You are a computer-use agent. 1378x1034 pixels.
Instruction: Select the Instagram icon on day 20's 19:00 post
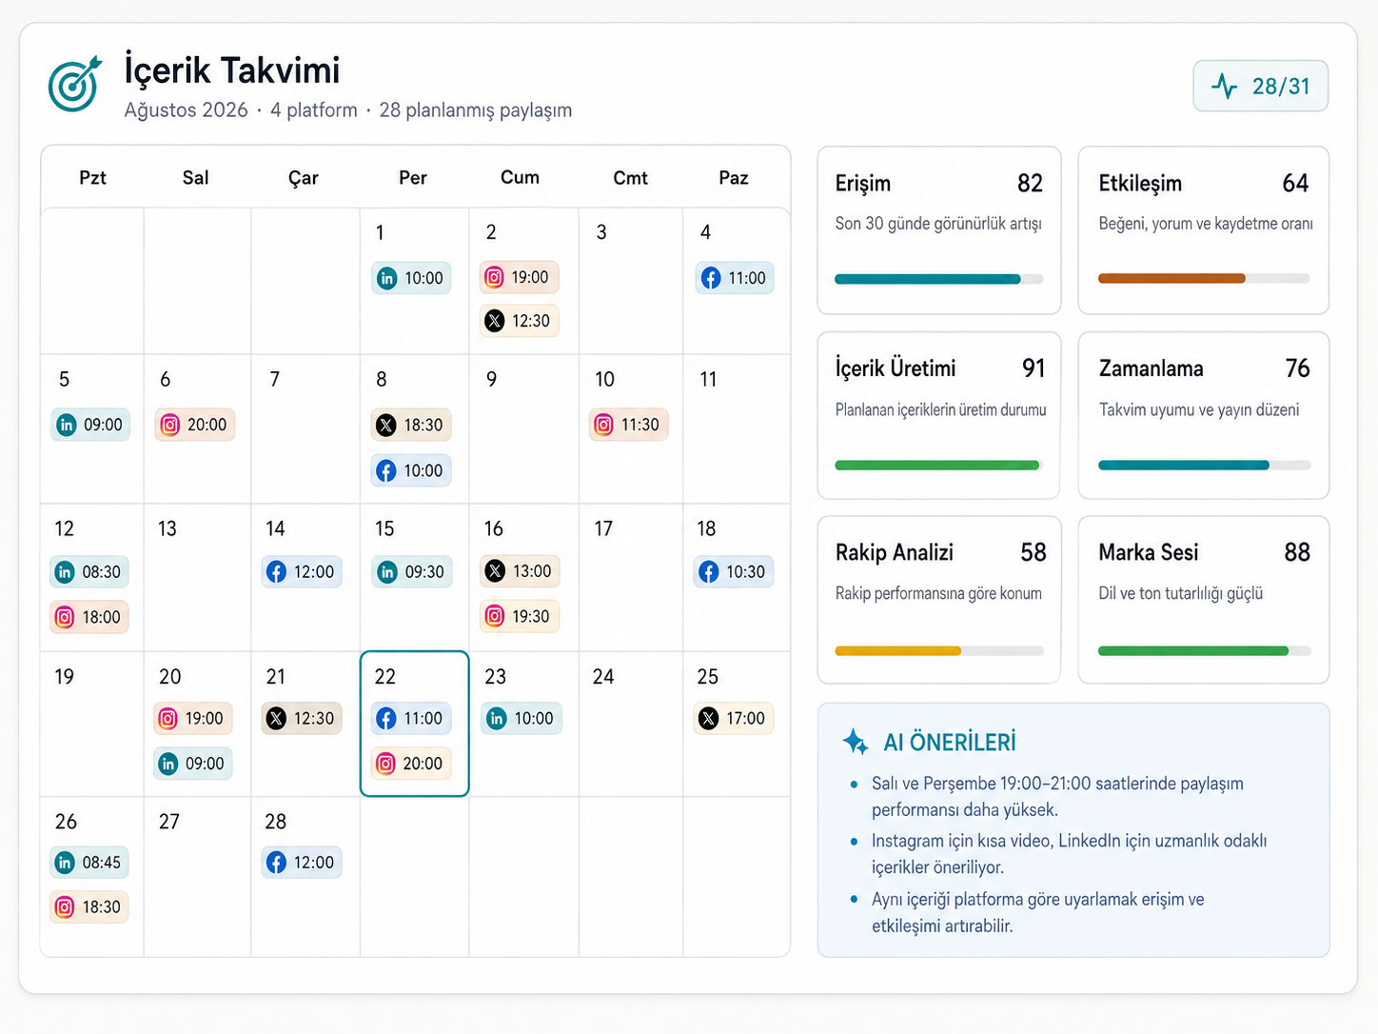[x=167, y=718]
